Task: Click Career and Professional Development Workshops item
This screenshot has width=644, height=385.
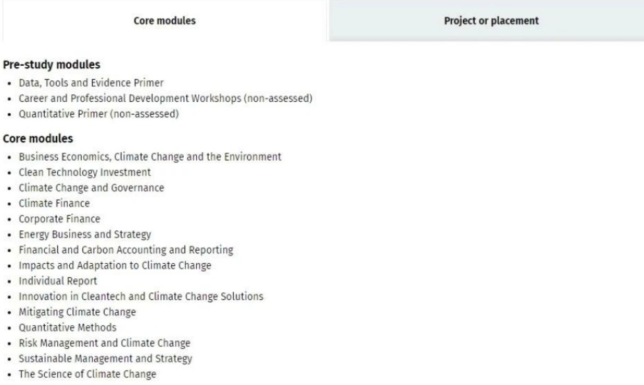Action: click(x=165, y=99)
